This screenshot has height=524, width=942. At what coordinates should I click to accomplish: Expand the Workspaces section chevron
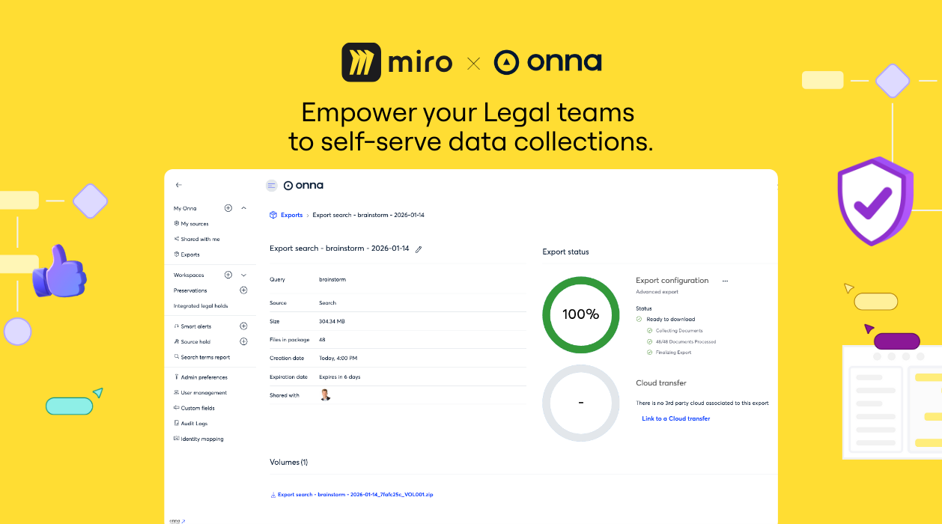tap(243, 275)
